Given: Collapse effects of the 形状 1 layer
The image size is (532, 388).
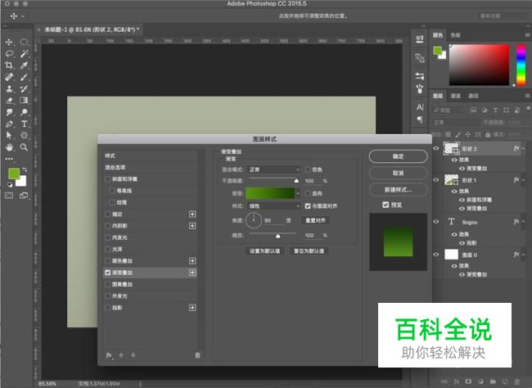Looking at the screenshot, I should [524, 180].
